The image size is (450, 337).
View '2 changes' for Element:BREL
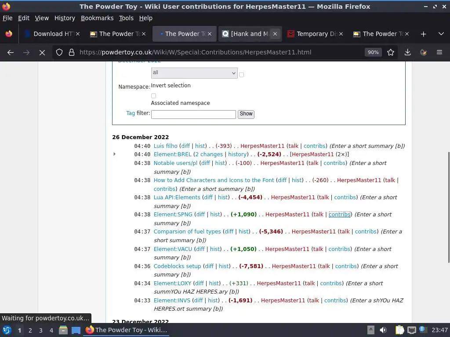209,154
